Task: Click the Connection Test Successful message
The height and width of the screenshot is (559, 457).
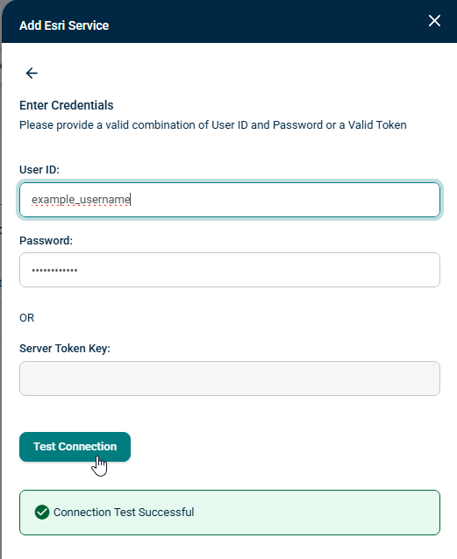Action: tap(124, 513)
